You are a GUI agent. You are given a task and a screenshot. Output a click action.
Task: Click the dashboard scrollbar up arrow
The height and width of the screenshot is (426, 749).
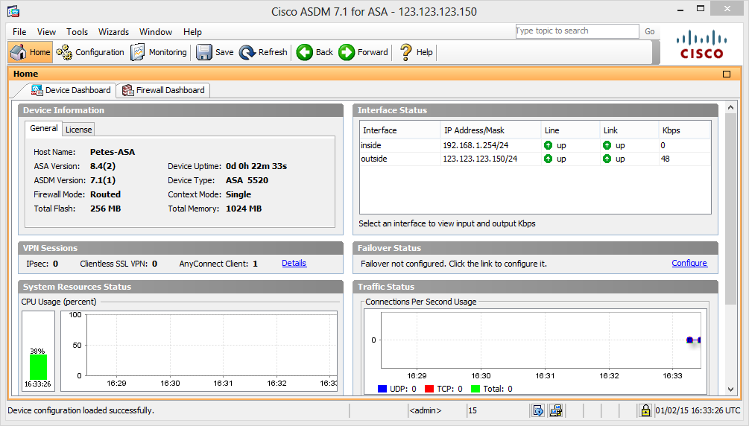[731, 107]
